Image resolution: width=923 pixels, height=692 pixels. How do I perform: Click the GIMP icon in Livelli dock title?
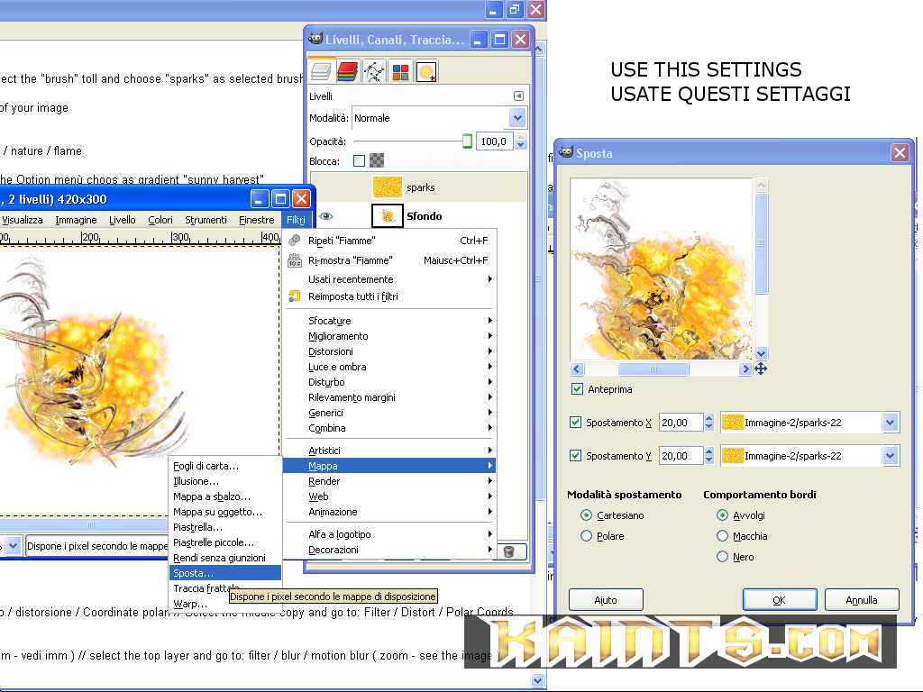[315, 39]
